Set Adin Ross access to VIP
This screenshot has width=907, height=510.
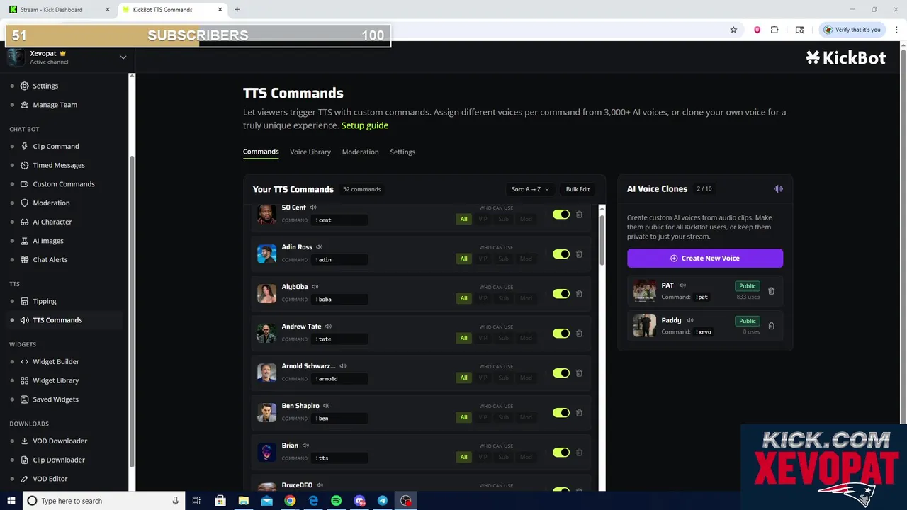pyautogui.click(x=483, y=259)
